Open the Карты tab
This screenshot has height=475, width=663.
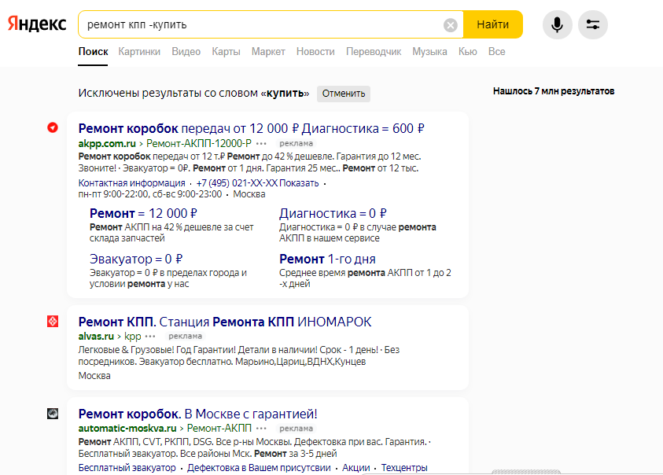pos(226,52)
